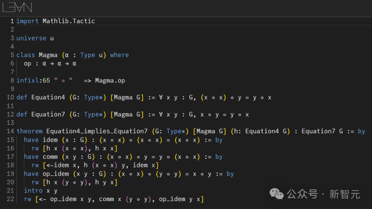The image size is (372, 209).
Task: Place cursor on Mathlib.Tactic import name
Action: coord(69,21)
